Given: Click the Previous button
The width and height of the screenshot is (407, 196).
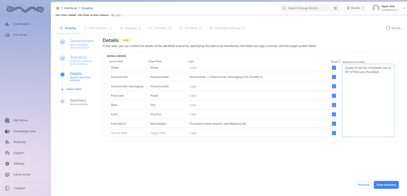Looking at the screenshot, I should click(x=363, y=185).
